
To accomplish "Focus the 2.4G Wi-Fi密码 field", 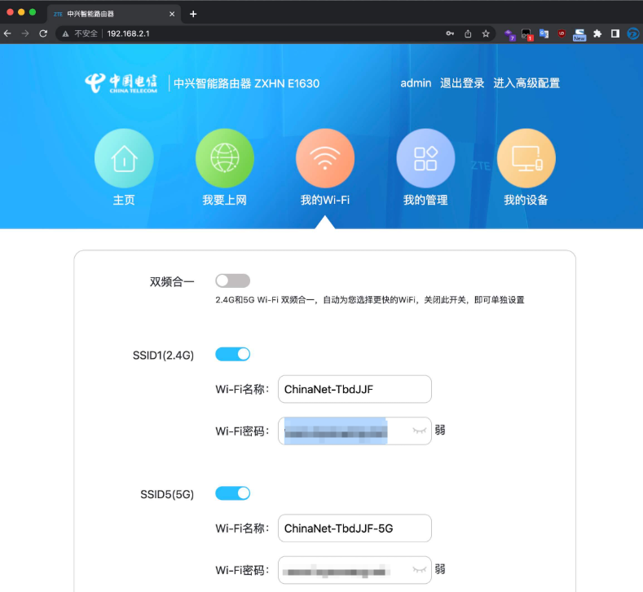I will [x=355, y=431].
